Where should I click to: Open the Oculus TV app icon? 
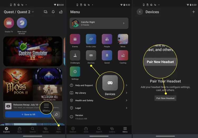(9, 23)
